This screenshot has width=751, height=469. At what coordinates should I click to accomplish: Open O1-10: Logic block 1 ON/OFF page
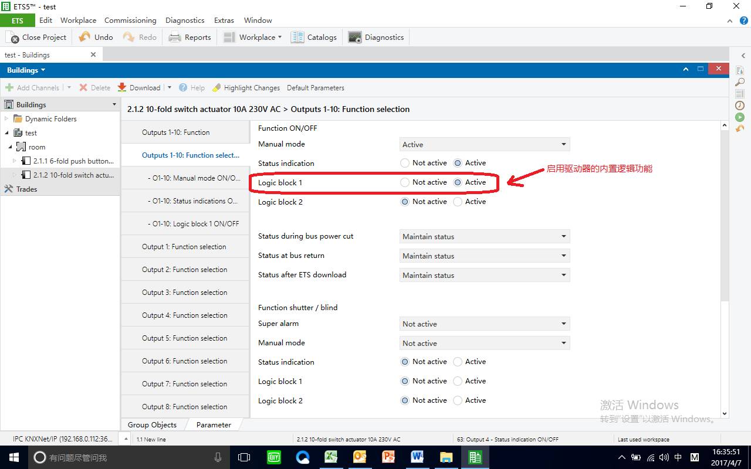(185, 224)
